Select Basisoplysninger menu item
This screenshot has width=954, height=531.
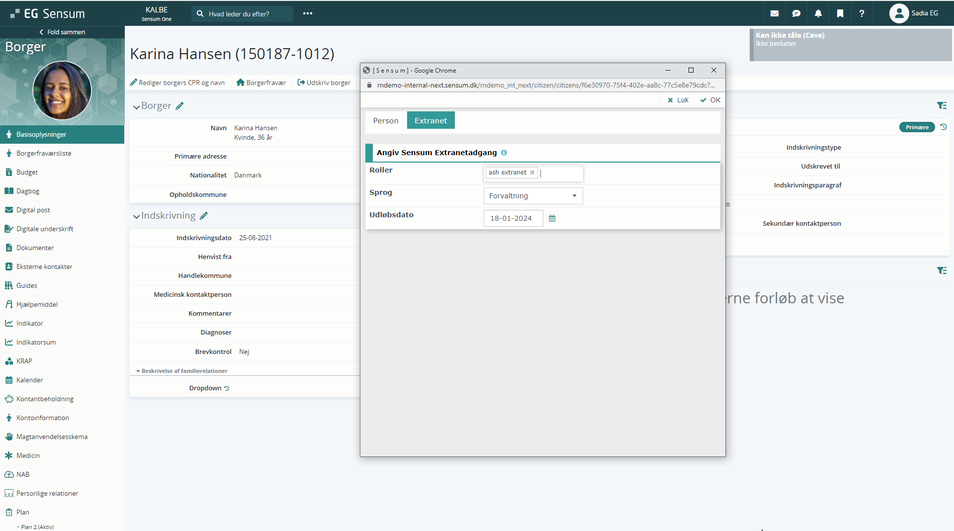point(62,134)
